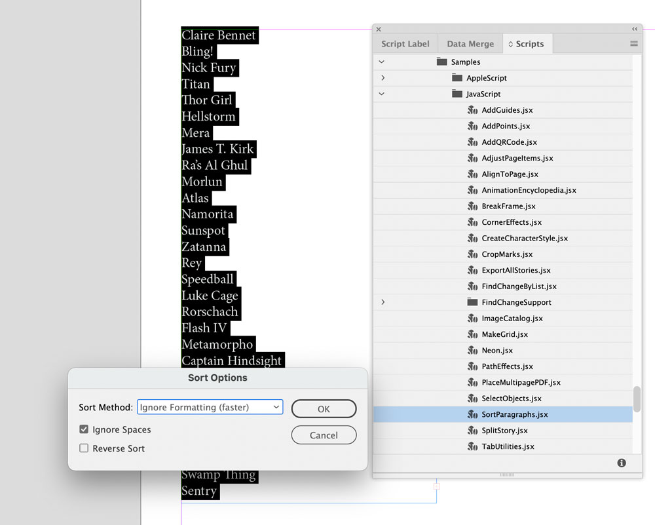655x525 pixels.
Task: Expand the AppleScript folder
Action: (x=383, y=78)
